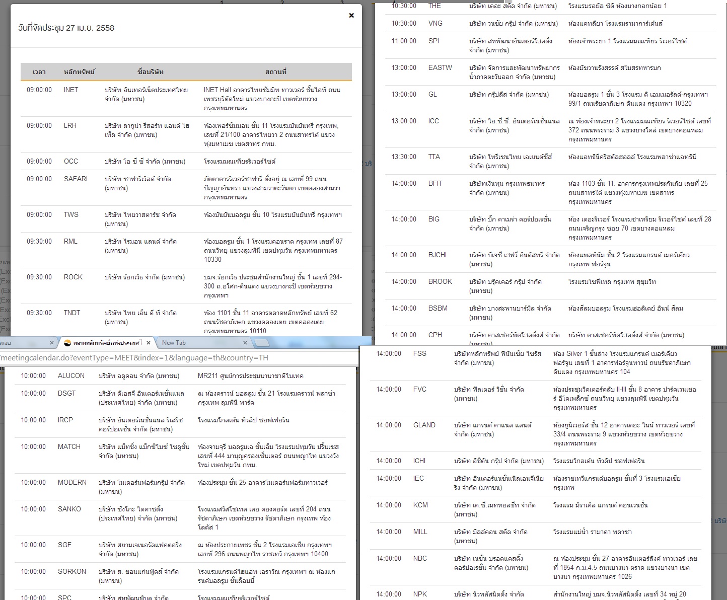Close the meeting date popup with X
Screen dimensions: 727x600
click(351, 16)
